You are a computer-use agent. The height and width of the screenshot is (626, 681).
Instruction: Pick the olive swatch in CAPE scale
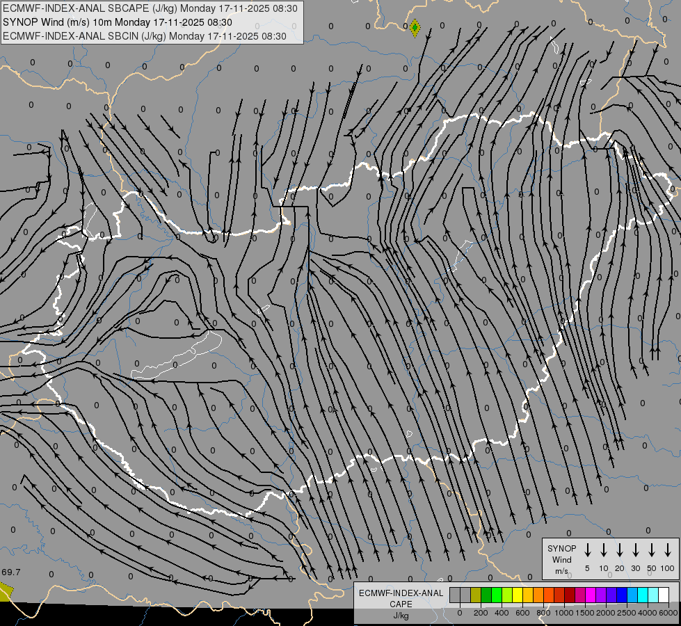[476, 595]
